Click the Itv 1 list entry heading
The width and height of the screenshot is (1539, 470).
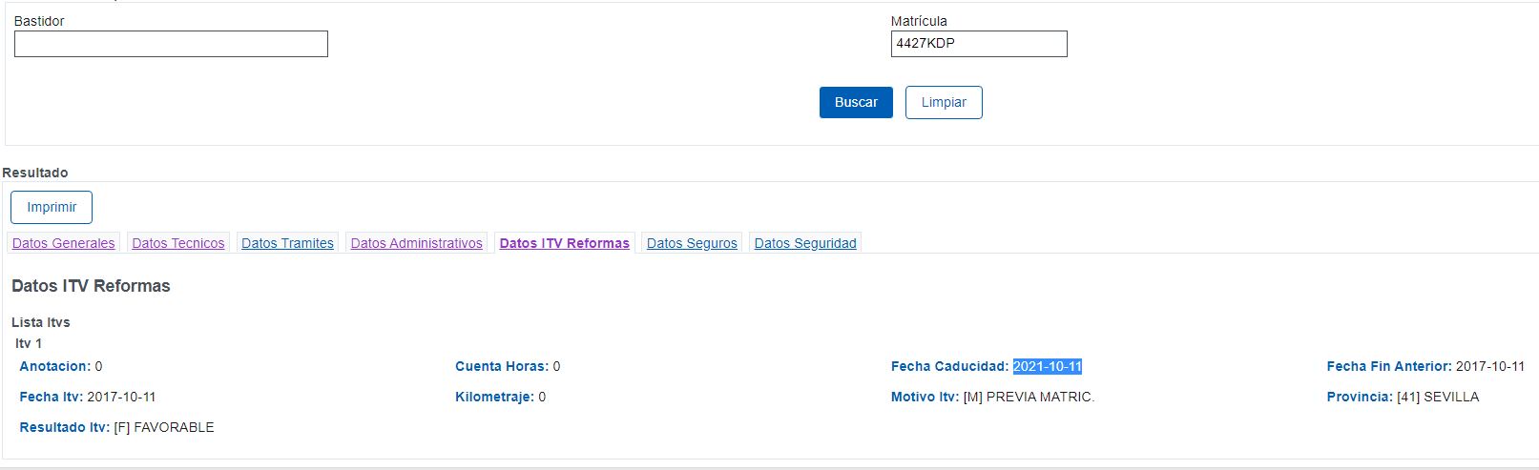(29, 343)
